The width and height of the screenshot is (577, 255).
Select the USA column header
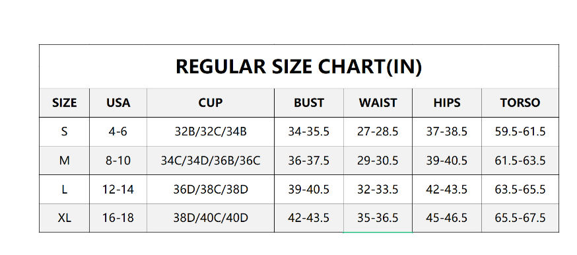pyautogui.click(x=118, y=102)
